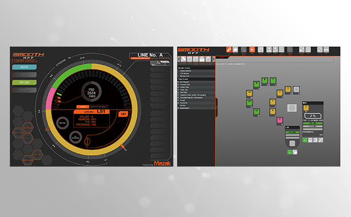Advance the sub-toolbar with its right arrow
Screen dimensions: 351x217
pyautogui.click(x=213, y=59)
